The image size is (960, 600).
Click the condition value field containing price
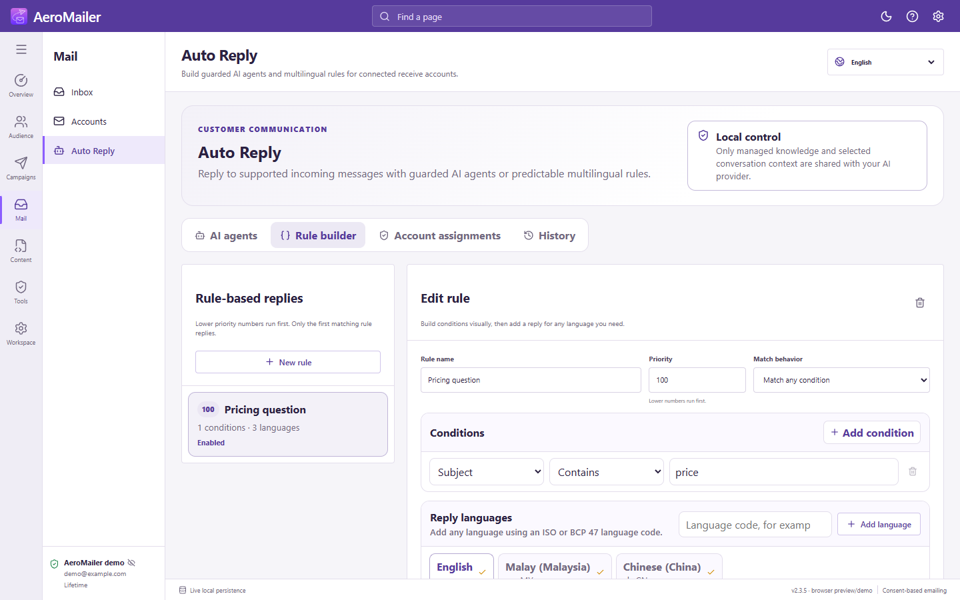click(x=784, y=472)
